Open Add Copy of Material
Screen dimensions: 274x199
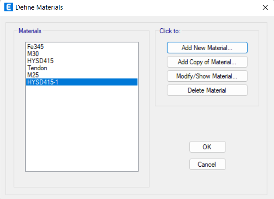(x=207, y=62)
